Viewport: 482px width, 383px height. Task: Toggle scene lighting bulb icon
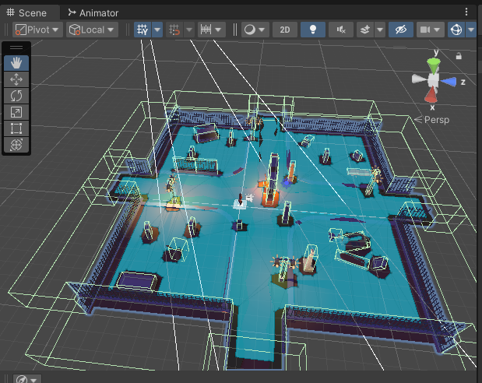click(313, 30)
